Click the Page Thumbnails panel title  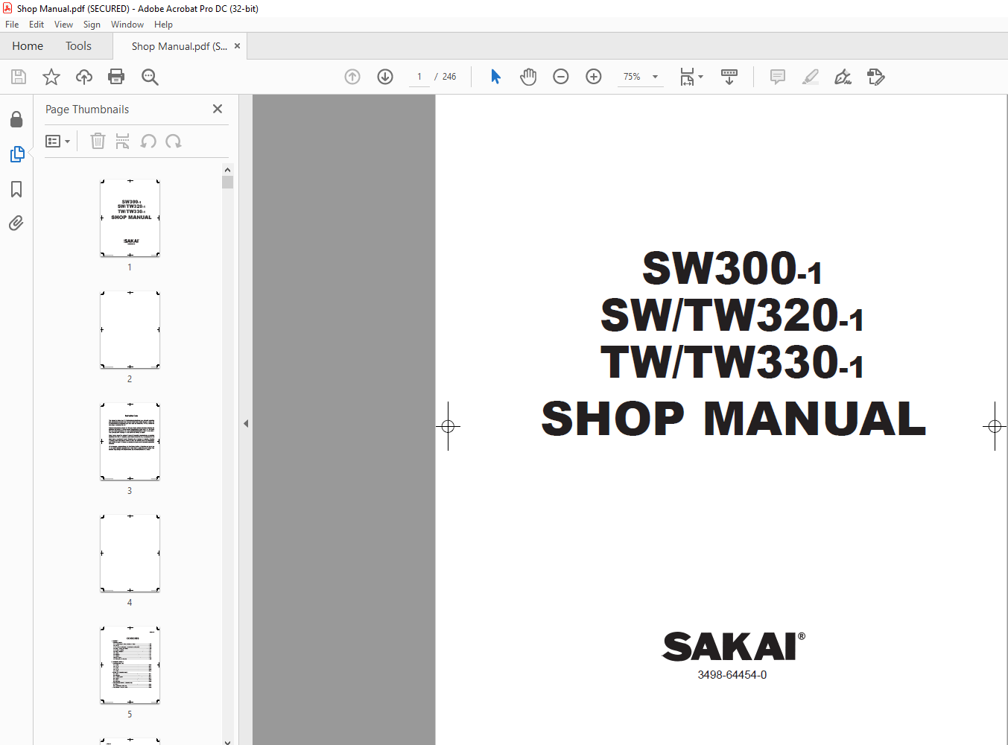(x=87, y=110)
